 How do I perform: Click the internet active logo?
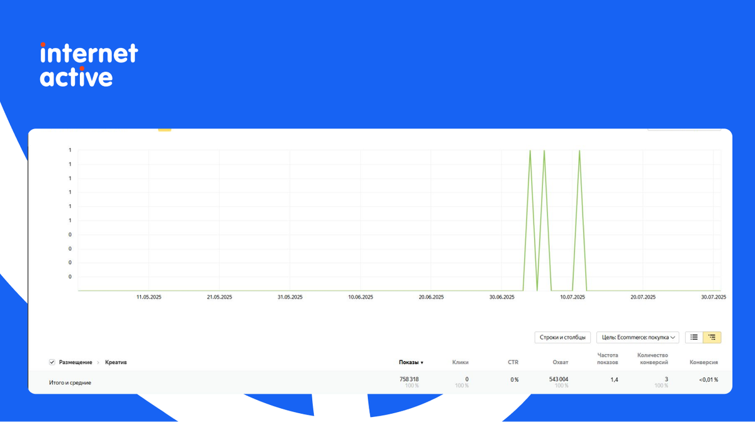tap(89, 65)
